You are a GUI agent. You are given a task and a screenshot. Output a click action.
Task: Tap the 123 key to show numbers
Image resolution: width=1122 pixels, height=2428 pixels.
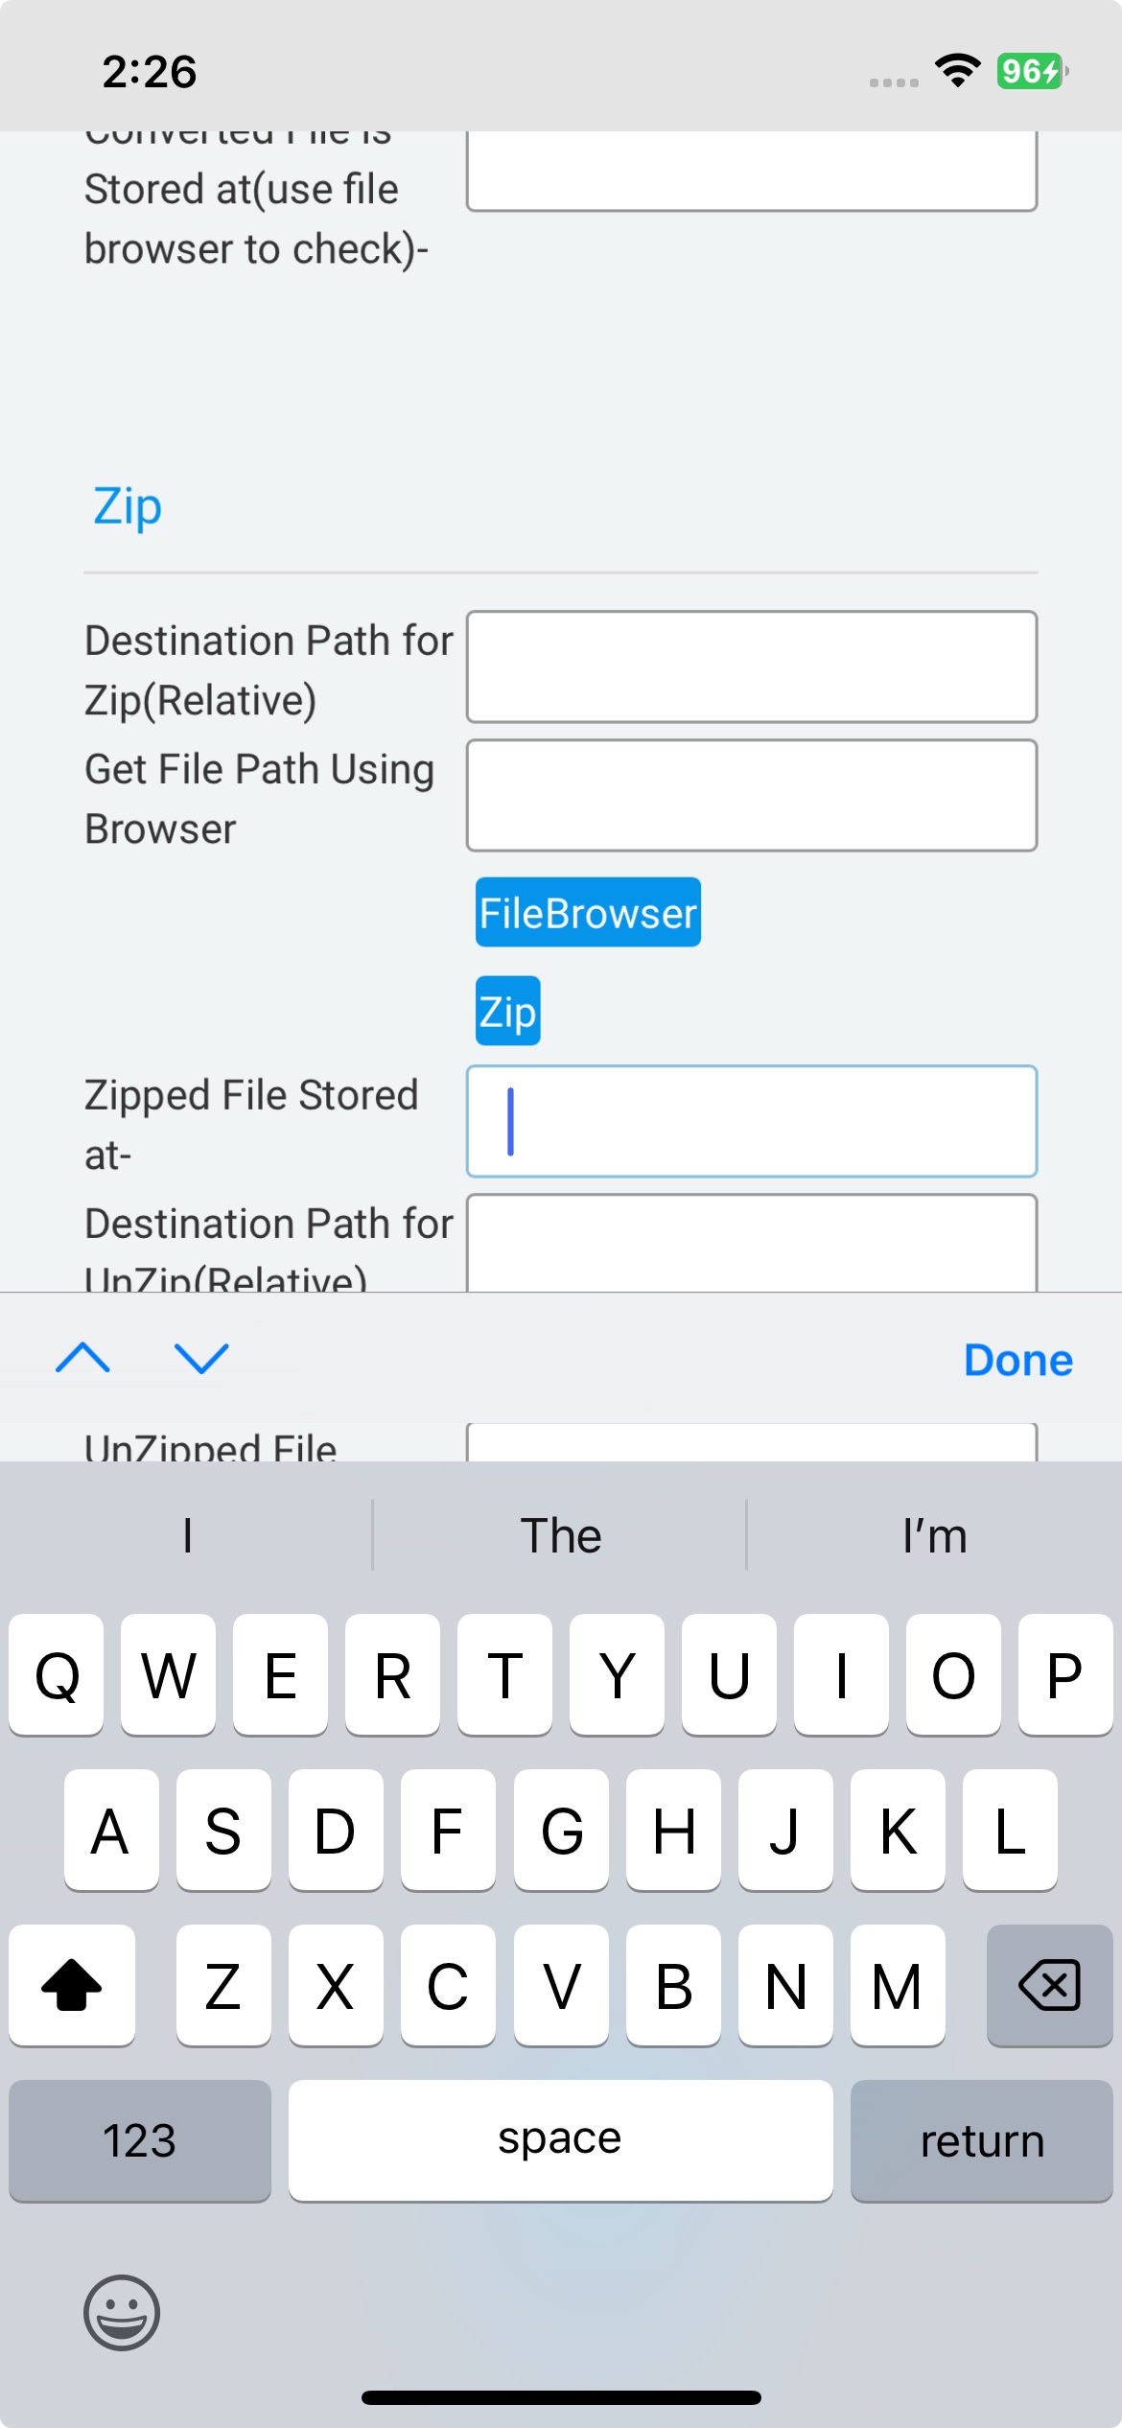tap(139, 2140)
